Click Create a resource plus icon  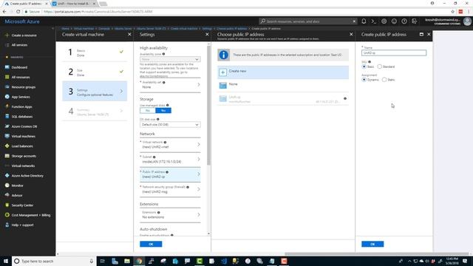pos(7,35)
